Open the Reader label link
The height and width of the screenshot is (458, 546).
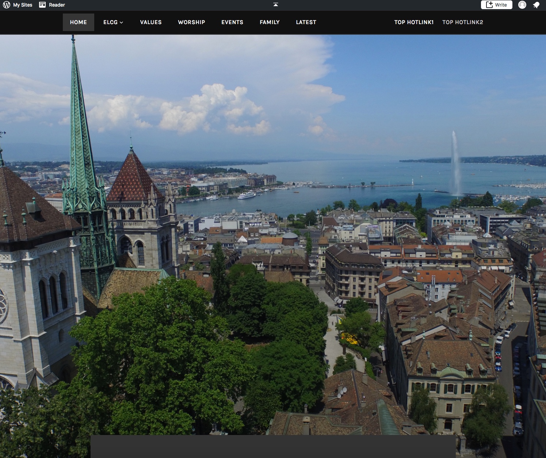(x=57, y=5)
